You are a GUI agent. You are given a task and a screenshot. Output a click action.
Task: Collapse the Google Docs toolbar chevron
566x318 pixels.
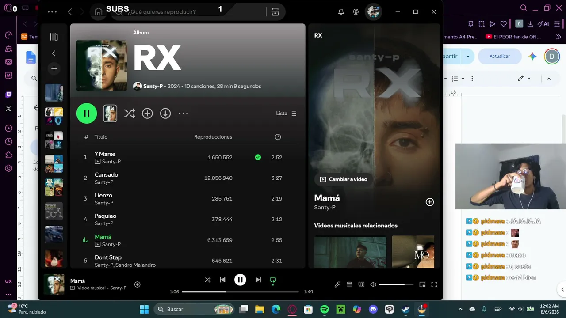(x=549, y=79)
